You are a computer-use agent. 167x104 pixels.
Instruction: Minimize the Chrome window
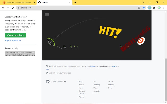pos(150,2)
